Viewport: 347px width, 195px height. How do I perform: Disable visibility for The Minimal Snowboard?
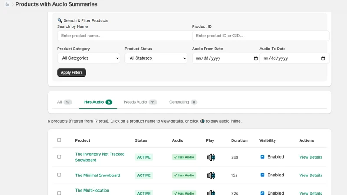[262, 175]
